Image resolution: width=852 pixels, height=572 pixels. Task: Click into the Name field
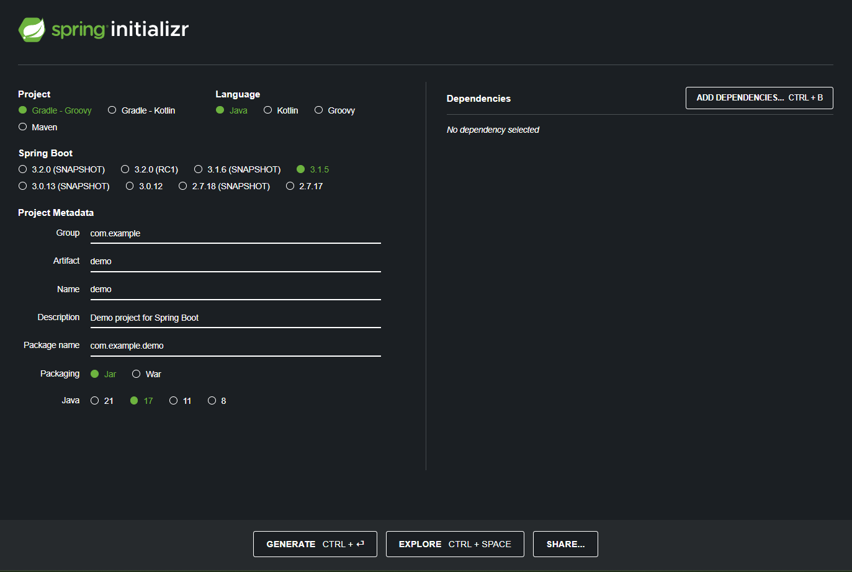(x=235, y=289)
